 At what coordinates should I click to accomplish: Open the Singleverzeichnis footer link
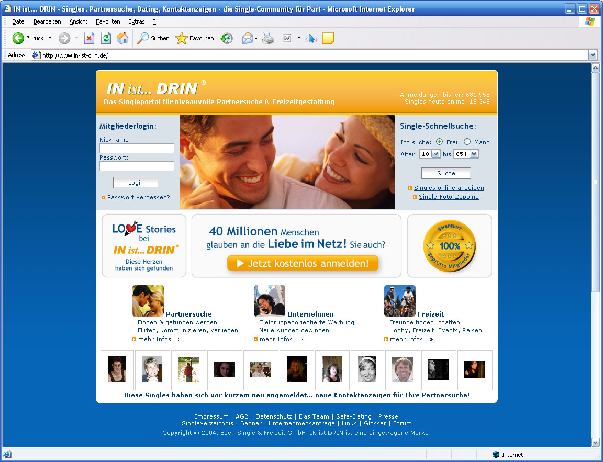pos(208,423)
